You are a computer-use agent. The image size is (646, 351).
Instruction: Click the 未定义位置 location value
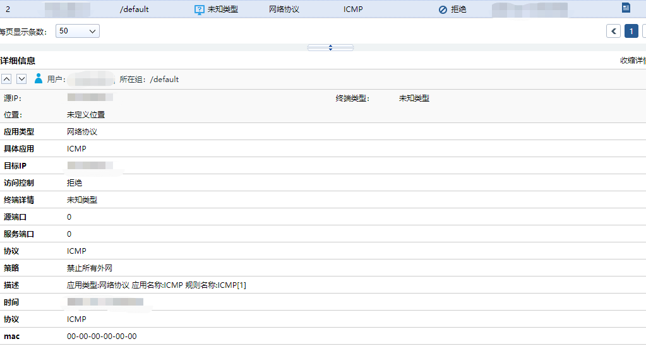86,115
